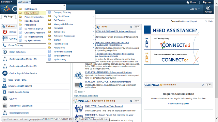Image resolution: width=218 pixels, height=122 pixels.
Task: Click the Salary Schedules dollar icon
Action: click(5, 52)
